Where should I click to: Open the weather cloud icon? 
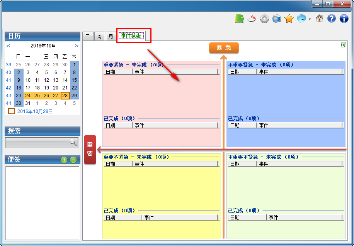(x=252, y=19)
